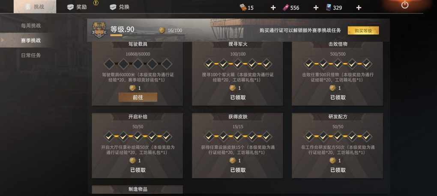437x196 pixels.
Task: Select 每周挑战 in the sidebar
Action: pos(31,26)
